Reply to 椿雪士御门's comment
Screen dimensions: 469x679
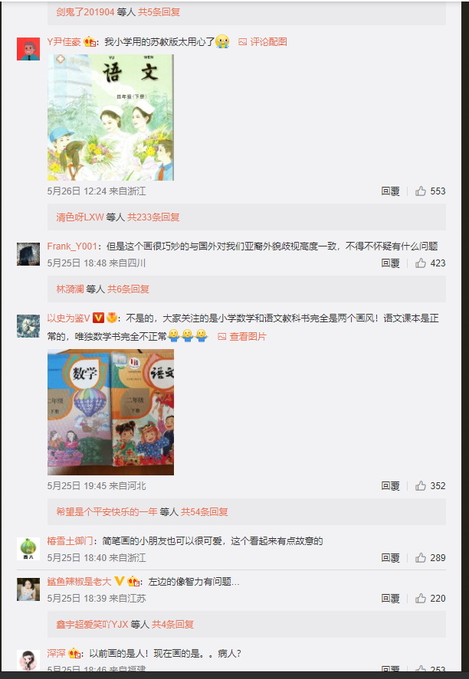click(390, 558)
